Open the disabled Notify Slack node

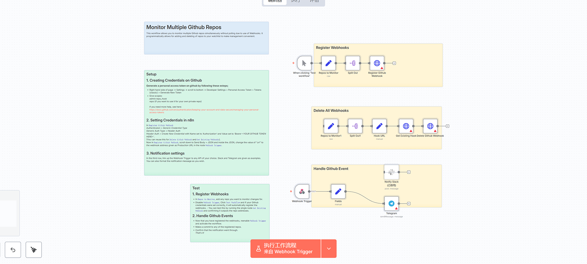391,172
